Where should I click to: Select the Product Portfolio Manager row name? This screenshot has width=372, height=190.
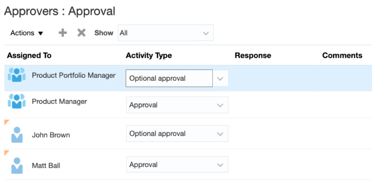click(74, 75)
